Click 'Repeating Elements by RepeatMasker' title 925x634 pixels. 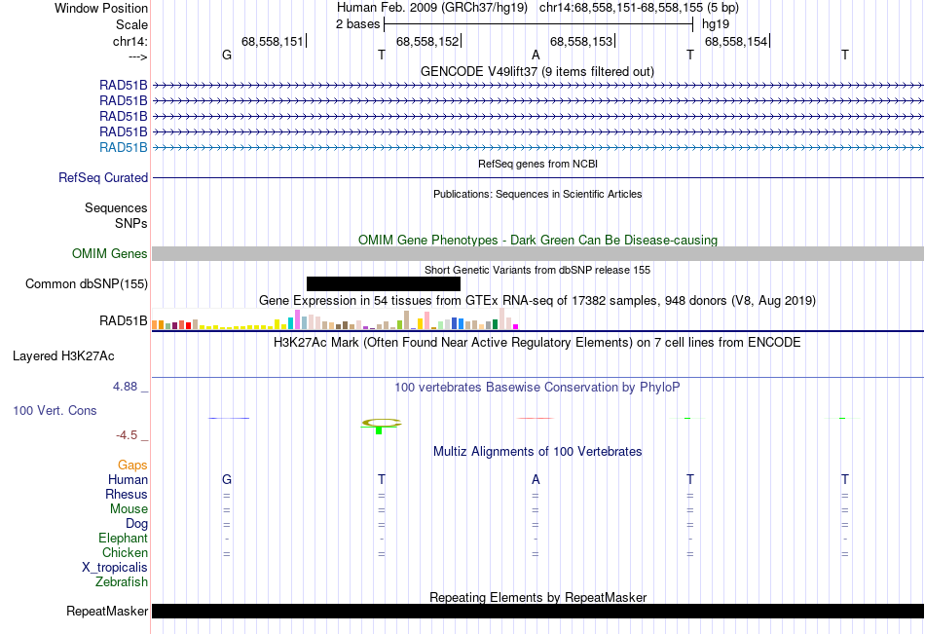coord(538,597)
